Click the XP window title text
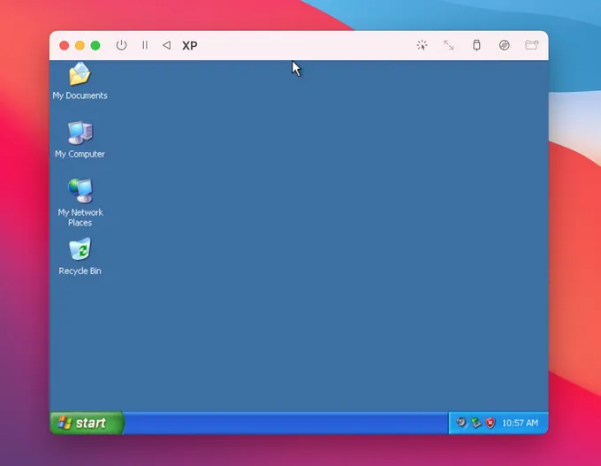 [x=190, y=46]
